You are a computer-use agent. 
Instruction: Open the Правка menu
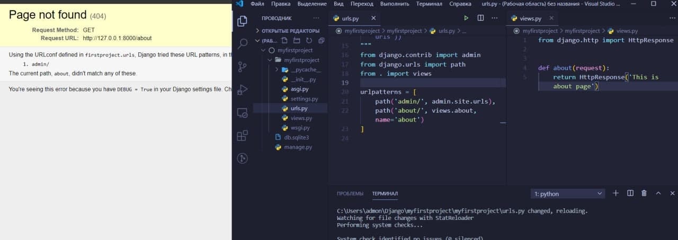[281, 4]
